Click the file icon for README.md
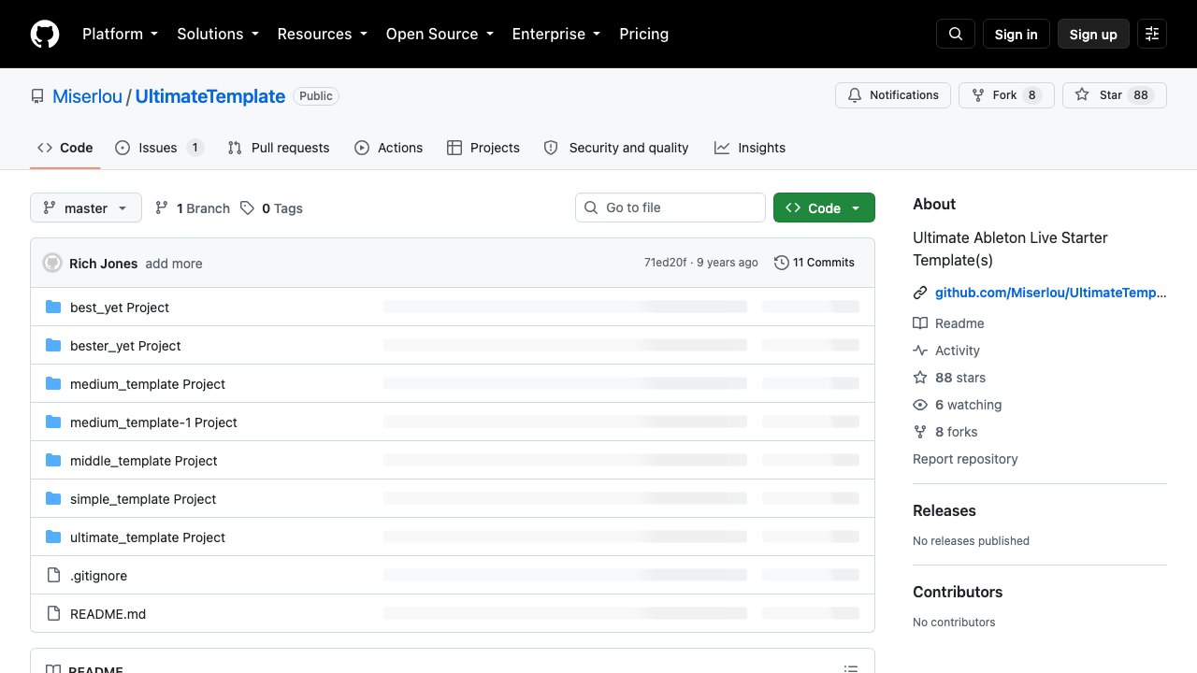Screen dimensions: 1197x673 click(53, 614)
